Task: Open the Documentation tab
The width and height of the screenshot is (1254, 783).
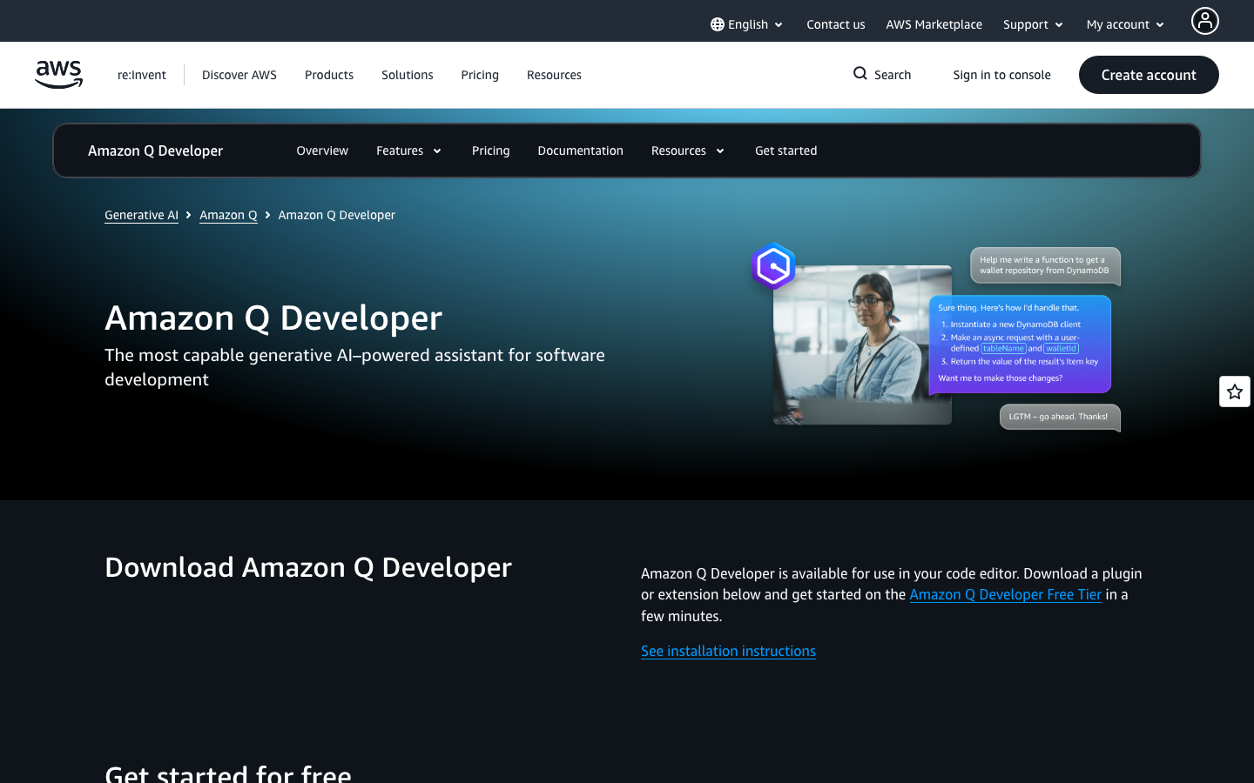Action: pos(581,151)
